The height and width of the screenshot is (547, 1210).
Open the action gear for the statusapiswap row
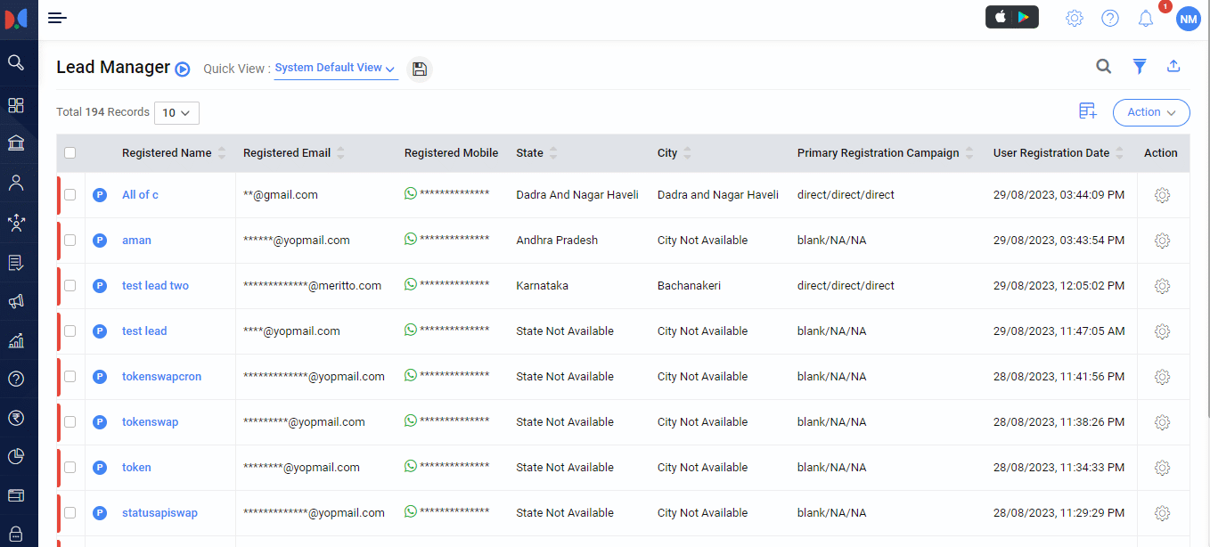(1162, 512)
